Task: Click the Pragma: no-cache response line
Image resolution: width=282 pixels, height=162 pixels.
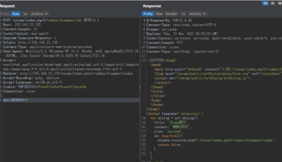Action: click(162, 29)
